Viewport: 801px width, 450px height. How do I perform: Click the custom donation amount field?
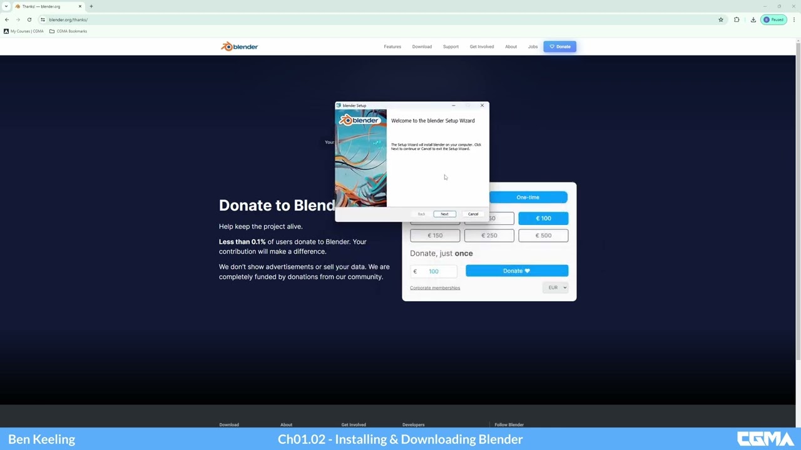434,271
